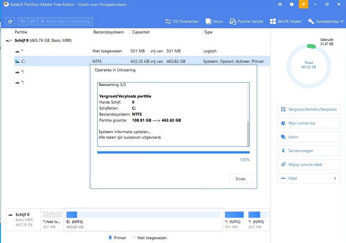Image resolution: width=346 pixels, height=243 pixels.
Task: Click the green Gebruikt segment on usage ring
Action: point(311,46)
